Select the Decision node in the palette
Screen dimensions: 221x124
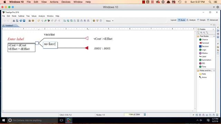tap(204, 46)
